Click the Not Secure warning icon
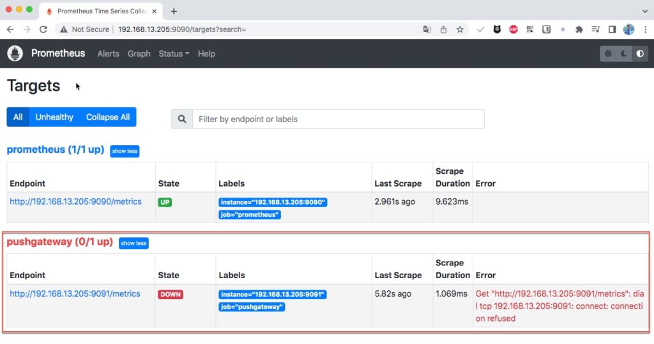This screenshot has width=654, height=344. 64,29
